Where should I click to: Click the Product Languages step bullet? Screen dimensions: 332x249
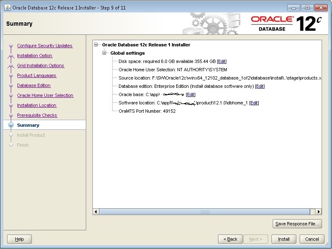[11, 75]
